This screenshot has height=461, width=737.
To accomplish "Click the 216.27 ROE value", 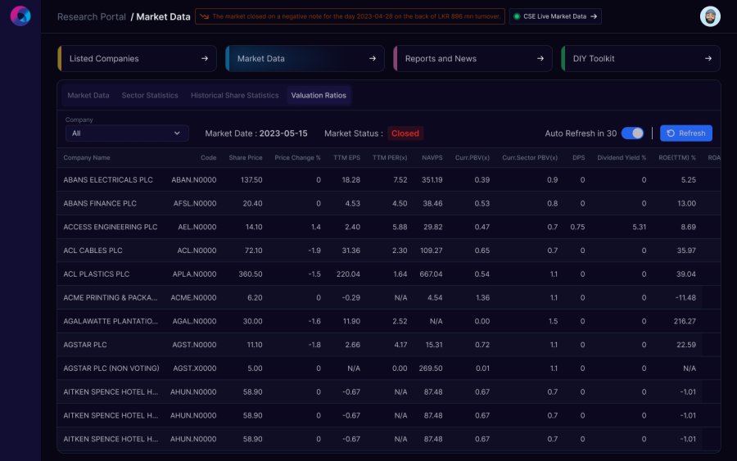I will click(x=685, y=321).
